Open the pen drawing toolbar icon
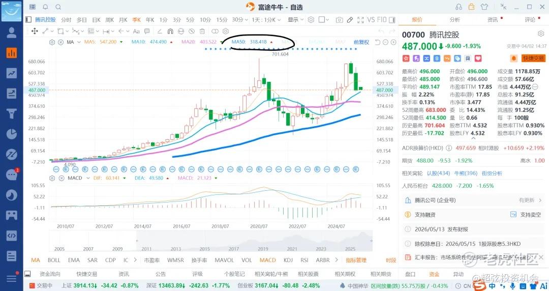 [x=350, y=20]
